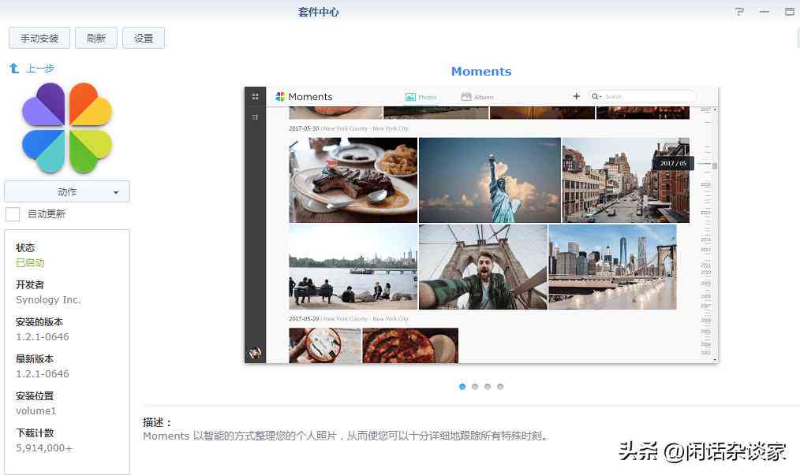Click the volume1 install location text

click(36, 410)
